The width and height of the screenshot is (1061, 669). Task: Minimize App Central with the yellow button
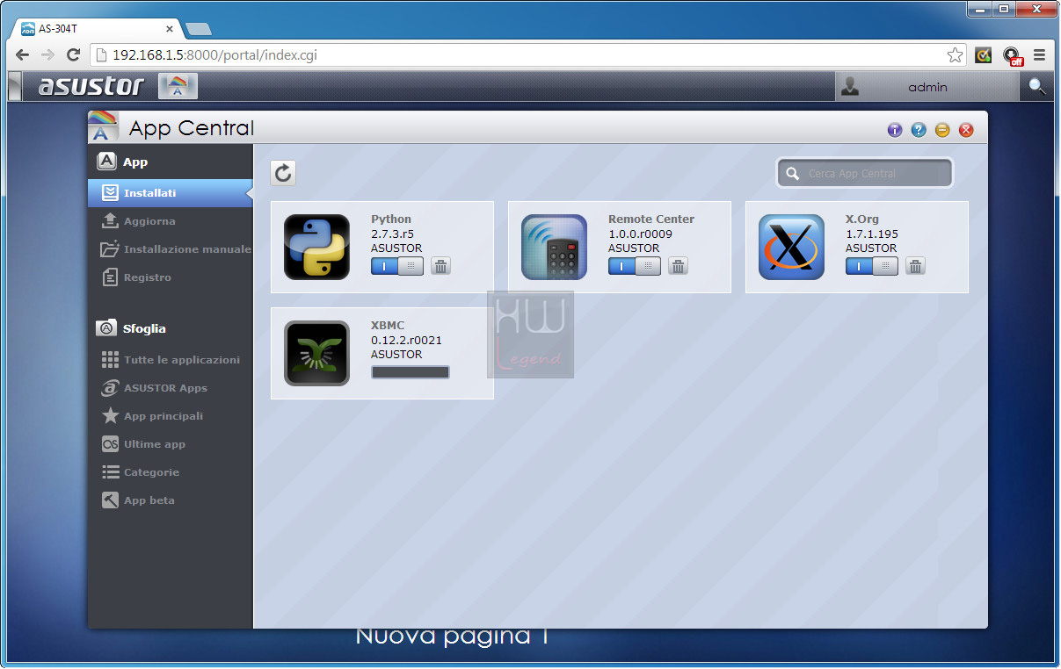(942, 130)
